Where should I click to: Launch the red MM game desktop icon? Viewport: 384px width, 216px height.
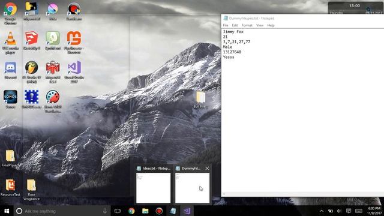point(53,68)
